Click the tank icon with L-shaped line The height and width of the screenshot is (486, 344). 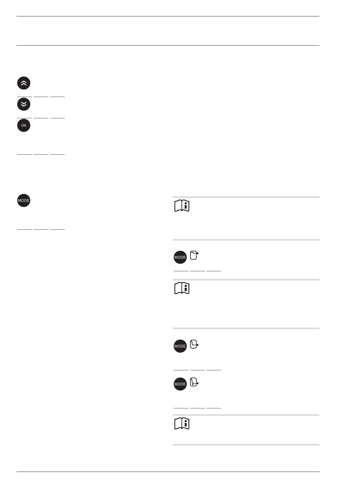tap(194, 344)
